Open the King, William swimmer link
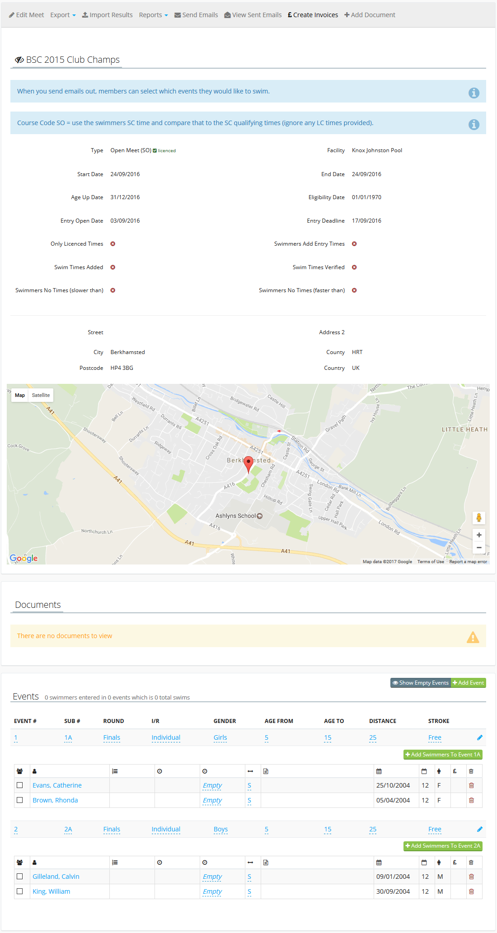Viewport: 497px width, 933px height. (x=52, y=891)
